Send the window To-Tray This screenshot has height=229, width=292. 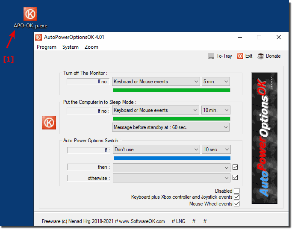pos(224,56)
